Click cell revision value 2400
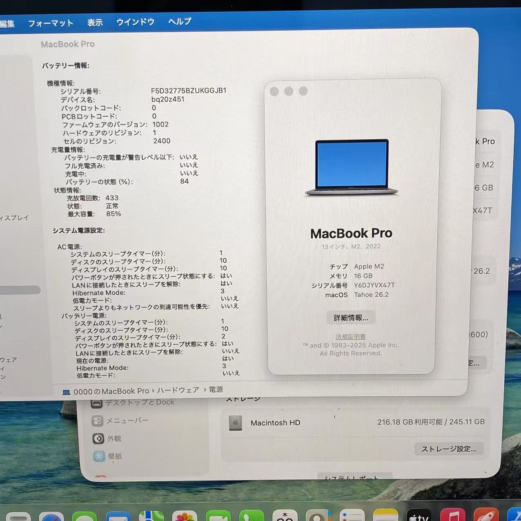521x521 pixels. click(x=162, y=141)
